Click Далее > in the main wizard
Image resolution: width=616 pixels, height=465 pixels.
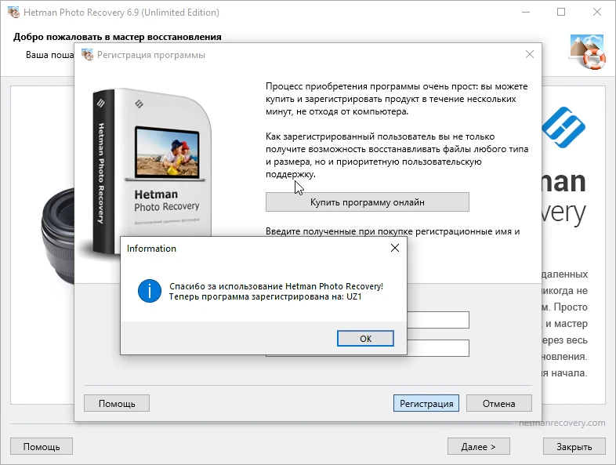479,446
